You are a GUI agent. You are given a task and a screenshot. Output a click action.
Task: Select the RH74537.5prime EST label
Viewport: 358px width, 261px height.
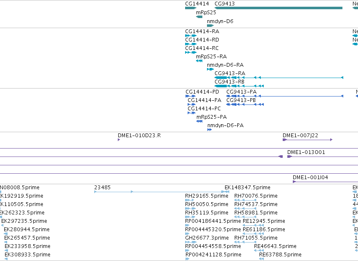[x=256, y=204]
